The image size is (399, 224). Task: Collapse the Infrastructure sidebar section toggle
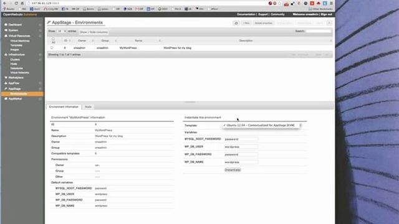pyautogui.click(x=40, y=55)
